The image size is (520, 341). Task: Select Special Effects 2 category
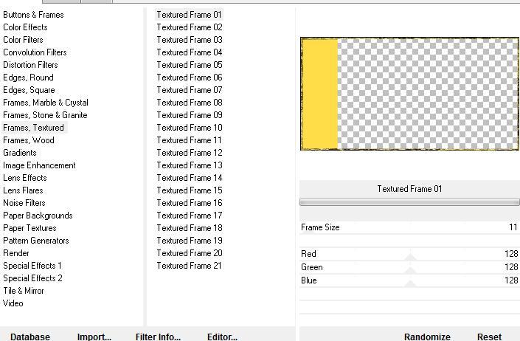[x=32, y=278]
